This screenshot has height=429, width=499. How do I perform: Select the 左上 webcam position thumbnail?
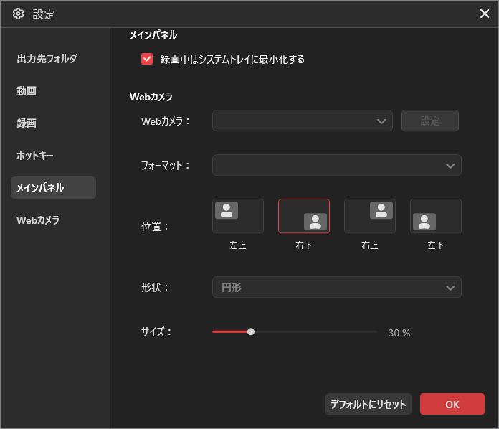pyautogui.click(x=238, y=216)
